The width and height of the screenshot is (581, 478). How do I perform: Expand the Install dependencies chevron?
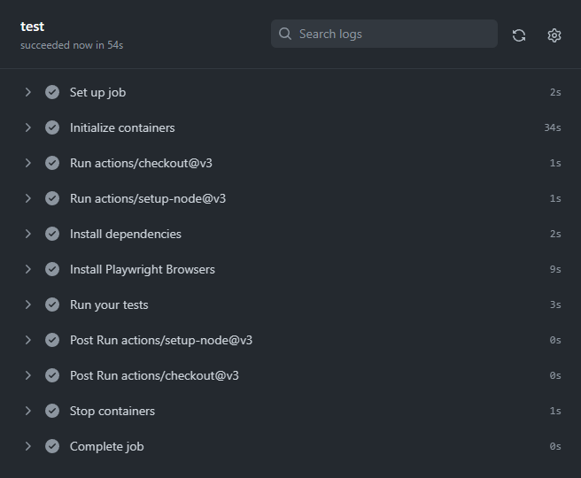28,234
